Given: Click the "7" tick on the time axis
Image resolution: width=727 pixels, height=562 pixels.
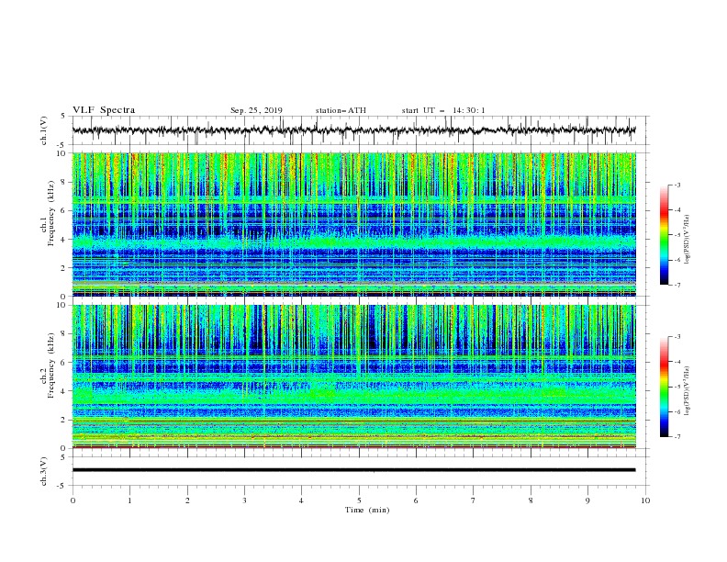Looking at the screenshot, I should tap(474, 500).
